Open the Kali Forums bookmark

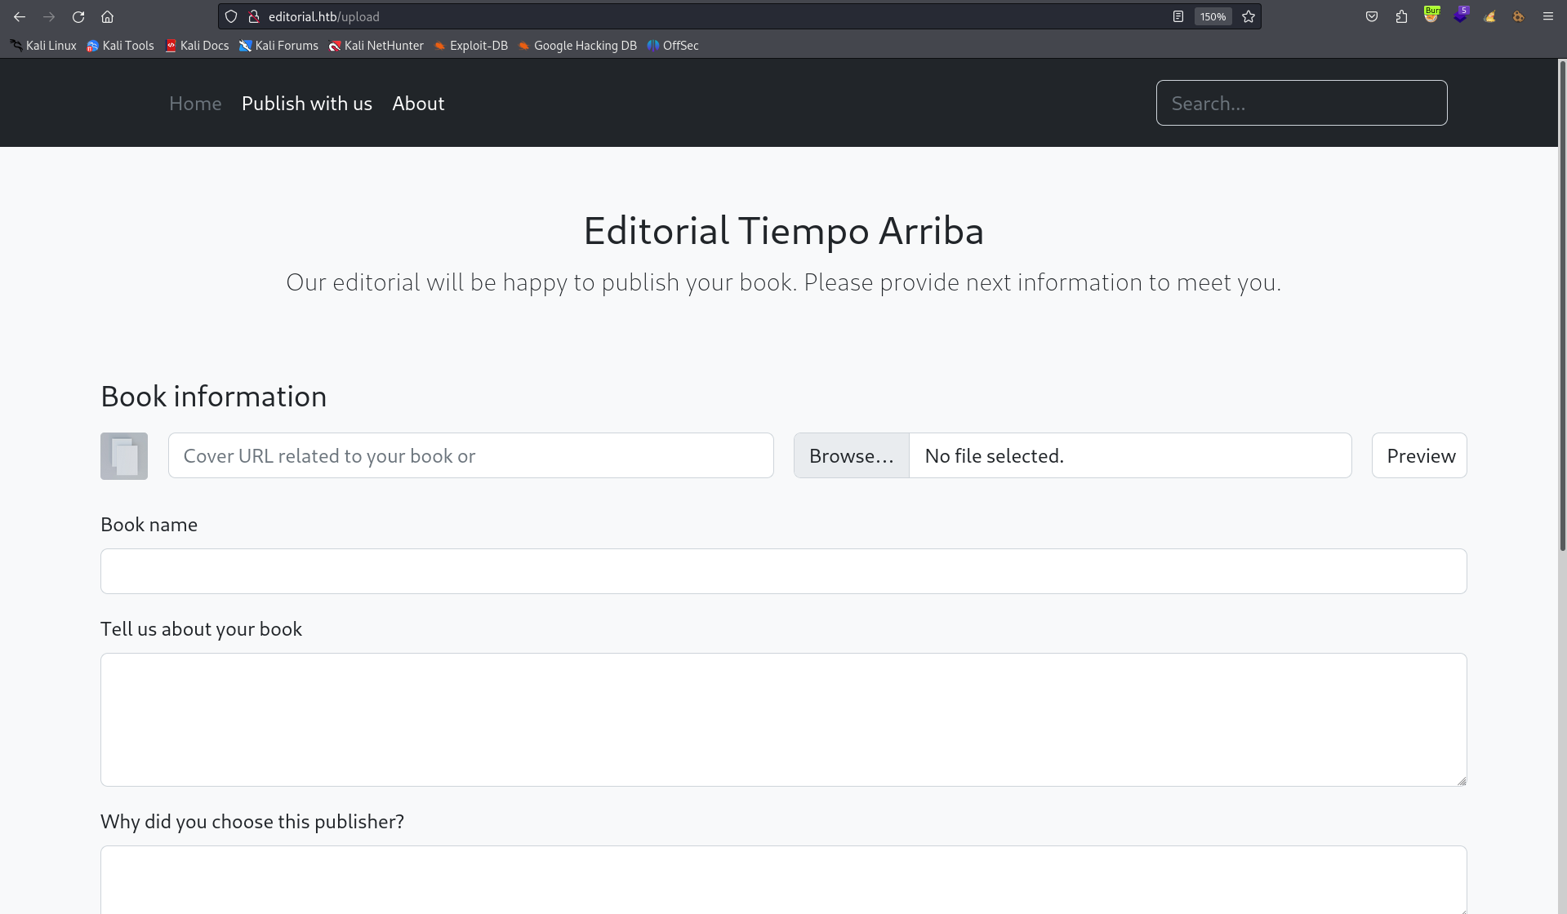point(278,46)
